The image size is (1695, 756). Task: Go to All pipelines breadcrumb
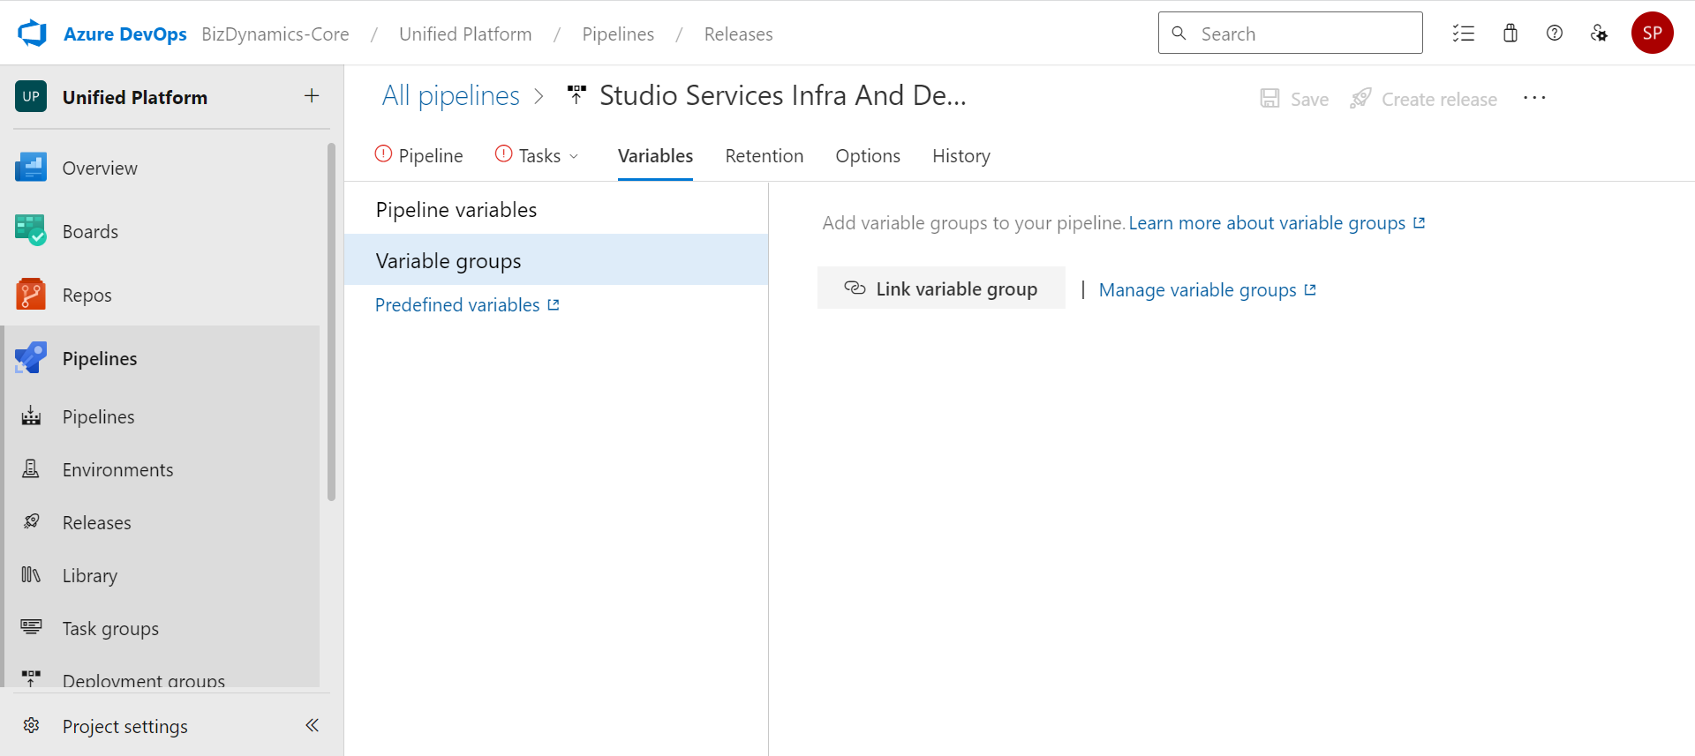[451, 95]
